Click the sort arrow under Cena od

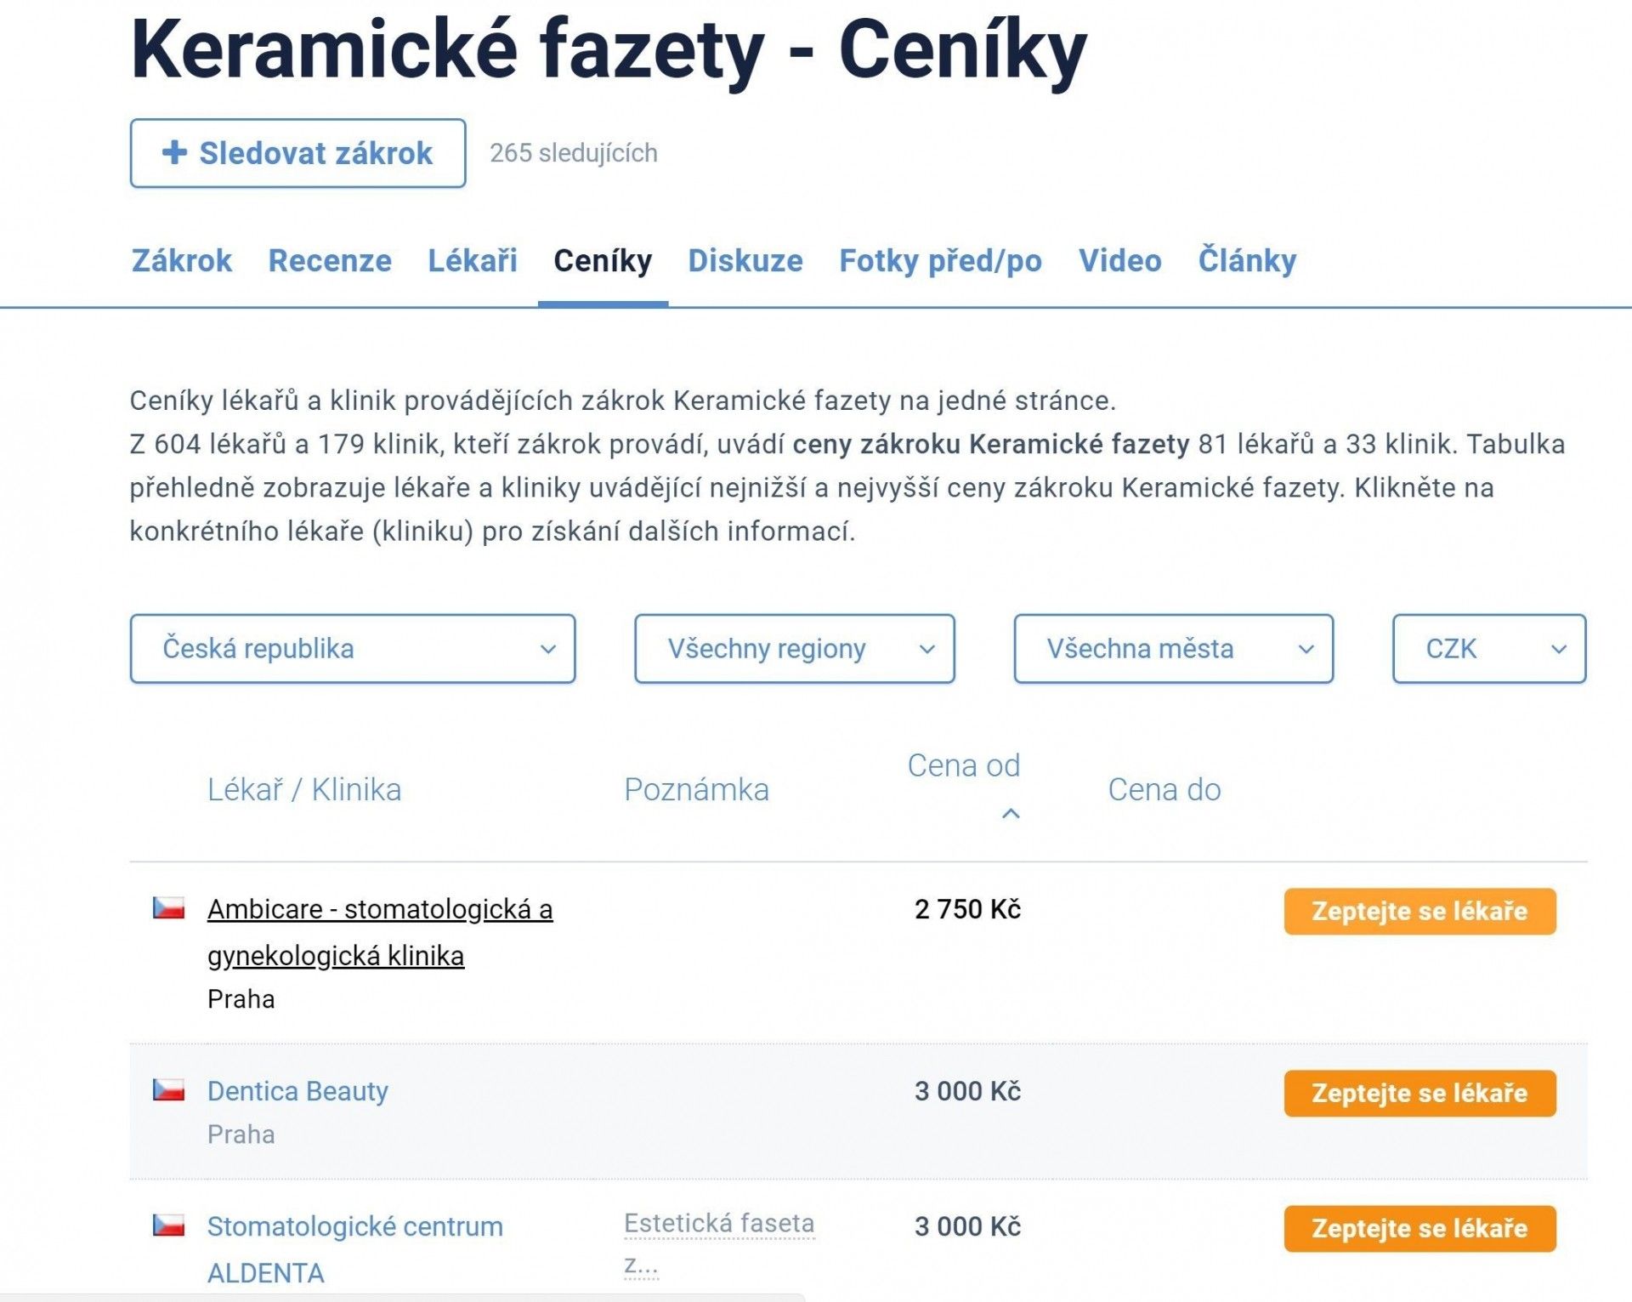1011,814
